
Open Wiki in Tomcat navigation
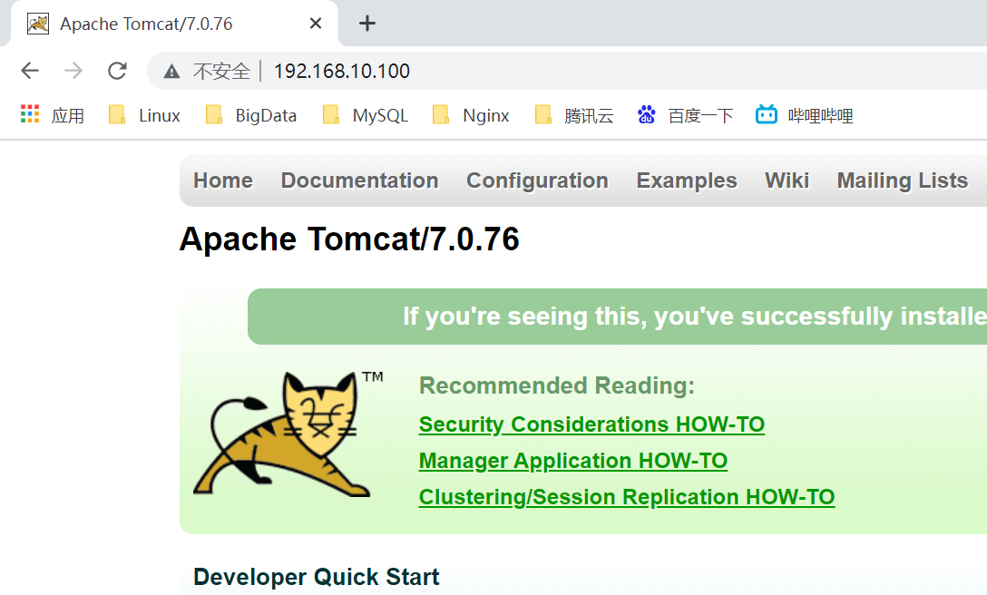[x=787, y=180]
